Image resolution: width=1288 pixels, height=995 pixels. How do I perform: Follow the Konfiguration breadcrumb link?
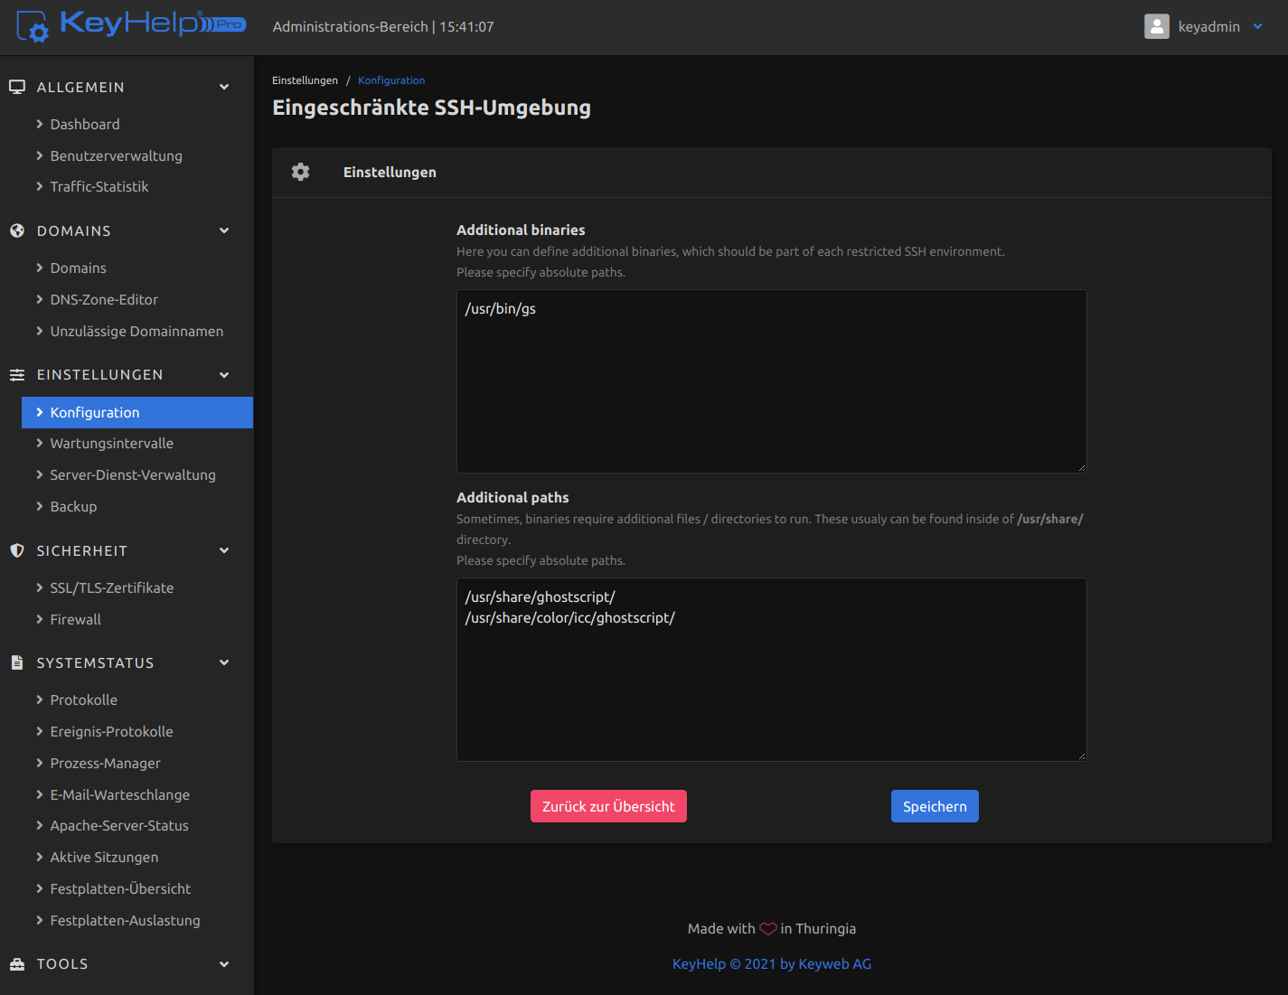tap(391, 80)
